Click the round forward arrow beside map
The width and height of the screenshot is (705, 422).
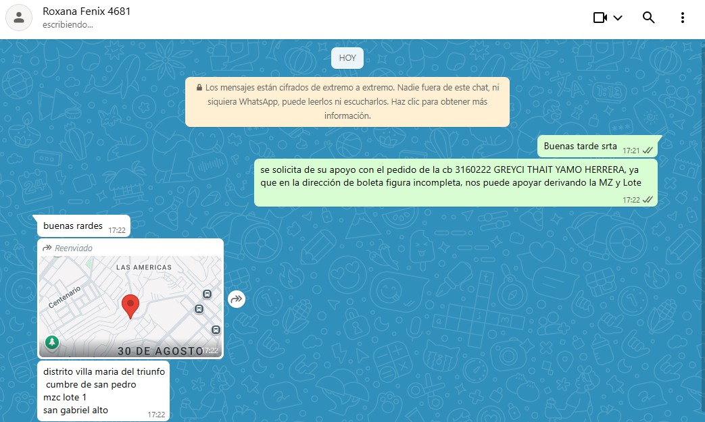[x=237, y=298]
